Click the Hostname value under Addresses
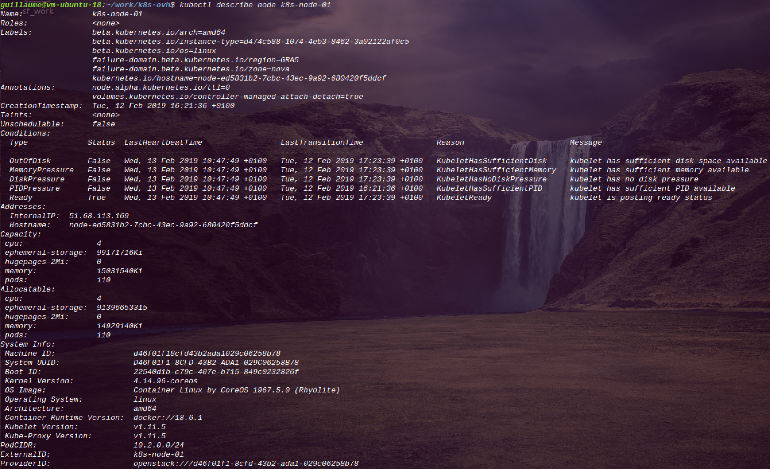 coord(163,225)
